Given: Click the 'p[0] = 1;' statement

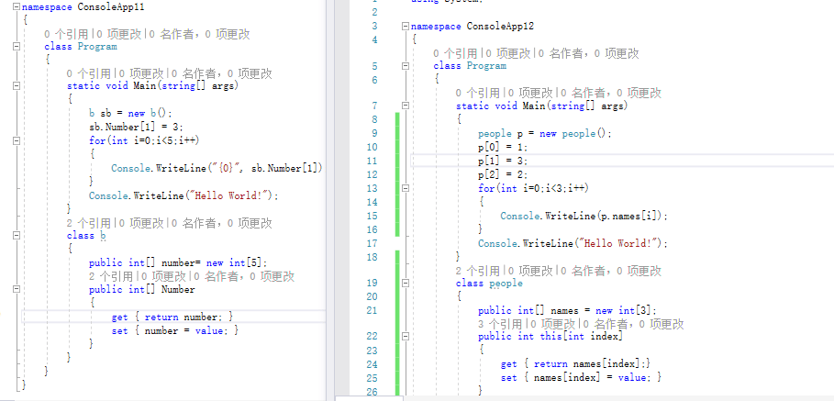Looking at the screenshot, I should 503,148.
